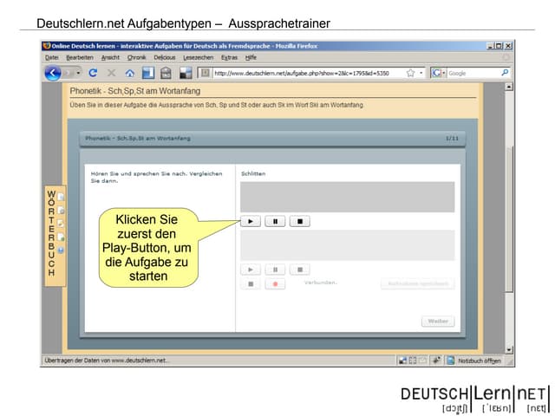The image size is (555, 416).
Task: Click heading Phonetik - Sch,Sp,St am Wortanfang
Action: tap(135, 91)
